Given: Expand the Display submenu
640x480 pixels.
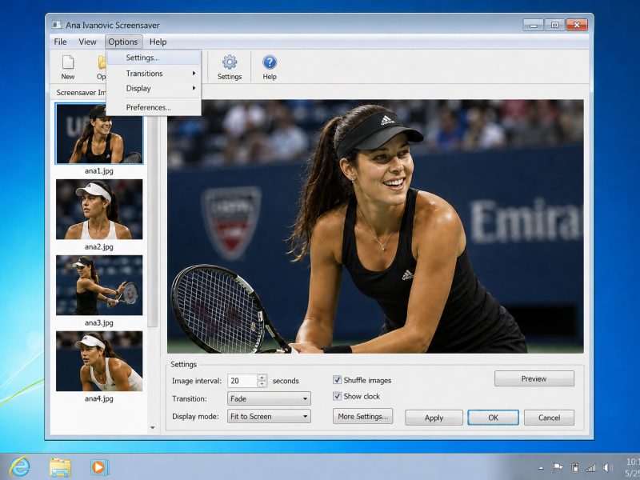Looking at the screenshot, I should (x=154, y=89).
